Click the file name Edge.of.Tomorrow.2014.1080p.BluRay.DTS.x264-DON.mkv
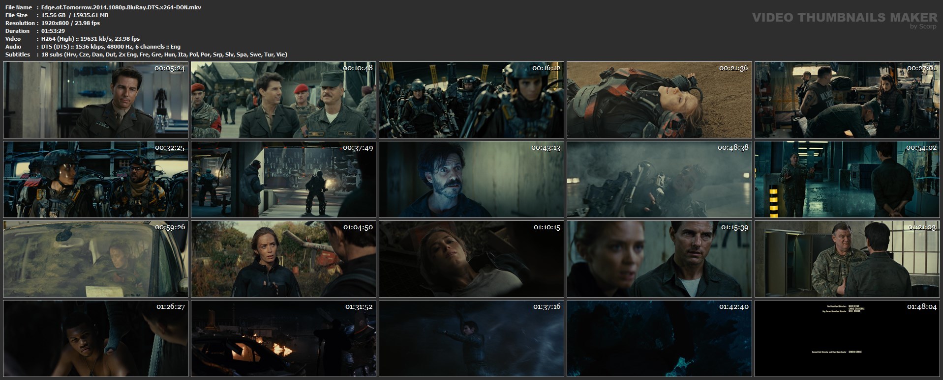Image resolution: width=943 pixels, height=380 pixels. click(x=122, y=7)
